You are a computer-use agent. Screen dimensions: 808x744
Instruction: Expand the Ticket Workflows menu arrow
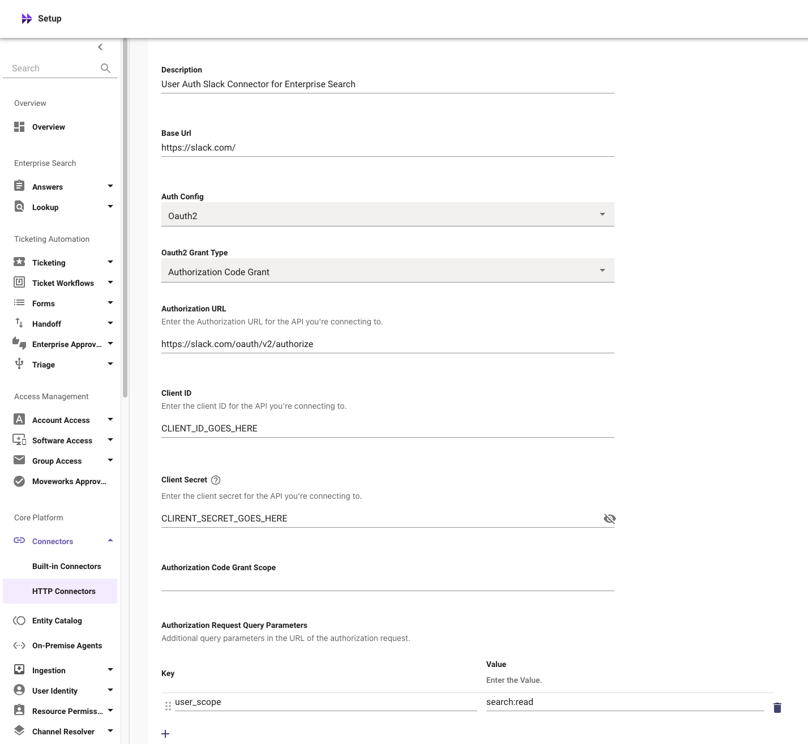(x=110, y=282)
